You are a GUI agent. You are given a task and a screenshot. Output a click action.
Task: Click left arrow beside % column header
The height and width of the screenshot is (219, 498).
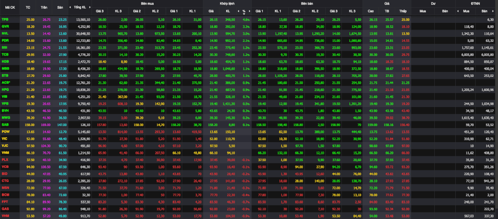(x=238, y=11)
